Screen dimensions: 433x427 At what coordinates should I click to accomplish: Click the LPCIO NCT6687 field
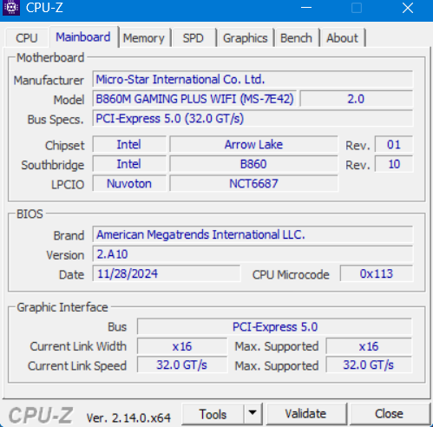(x=253, y=183)
